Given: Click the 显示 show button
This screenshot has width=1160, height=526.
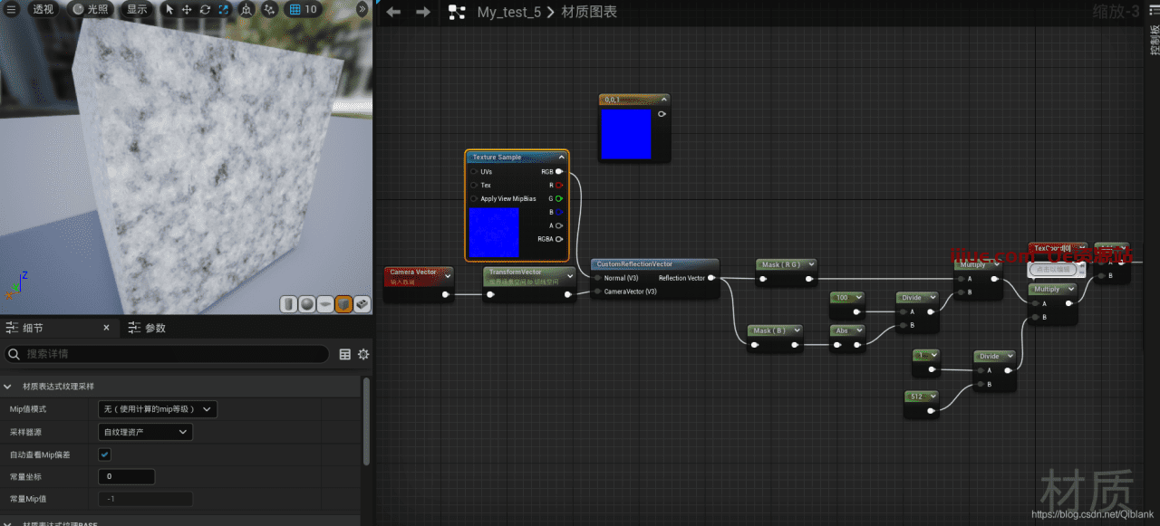Looking at the screenshot, I should (x=137, y=9).
